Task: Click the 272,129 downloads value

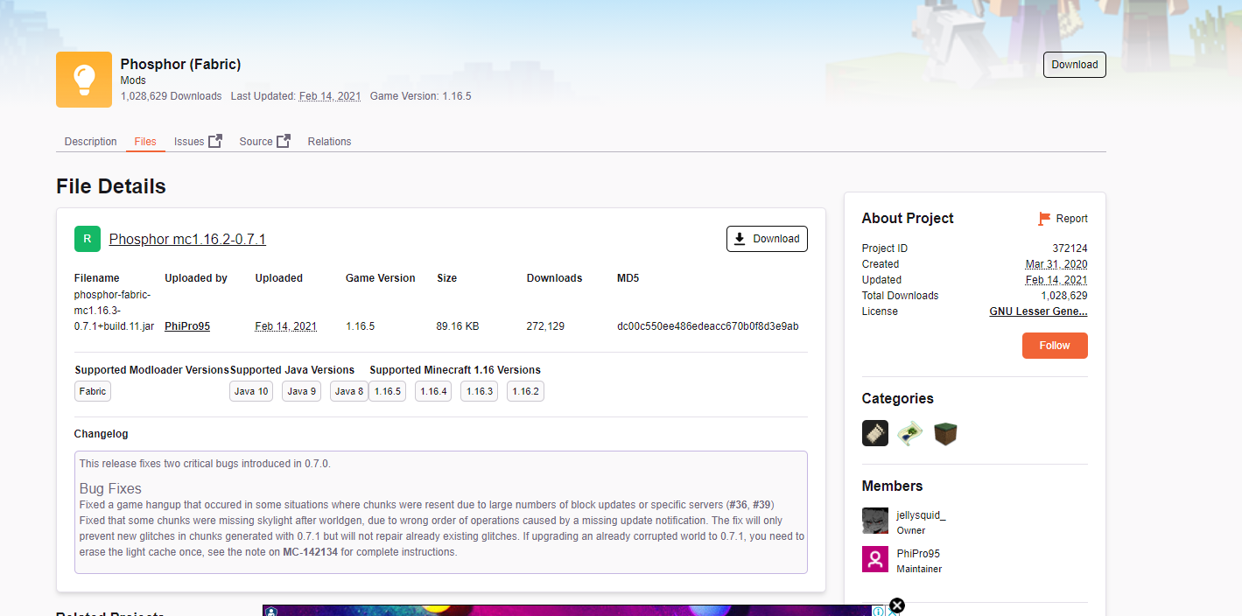Action: coord(545,326)
